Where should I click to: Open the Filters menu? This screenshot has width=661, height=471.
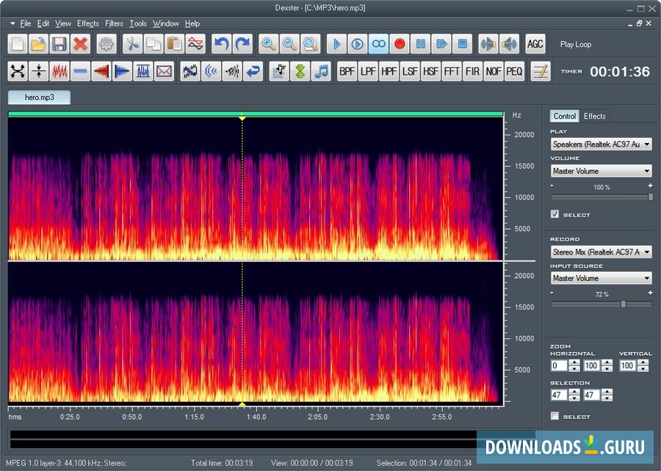[114, 23]
